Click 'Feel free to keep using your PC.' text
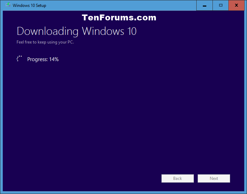The height and width of the screenshot is (194, 247). point(45,42)
